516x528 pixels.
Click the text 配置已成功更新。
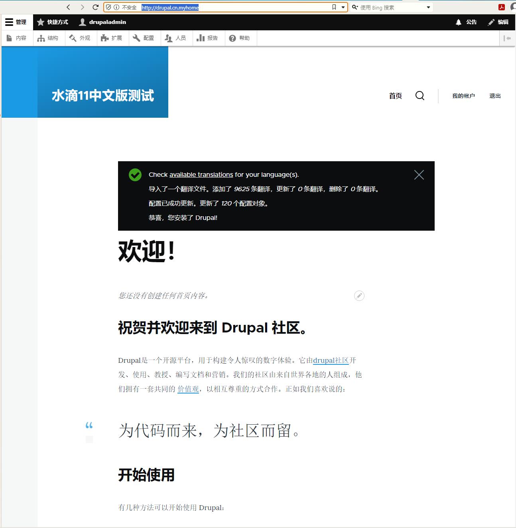(x=173, y=204)
